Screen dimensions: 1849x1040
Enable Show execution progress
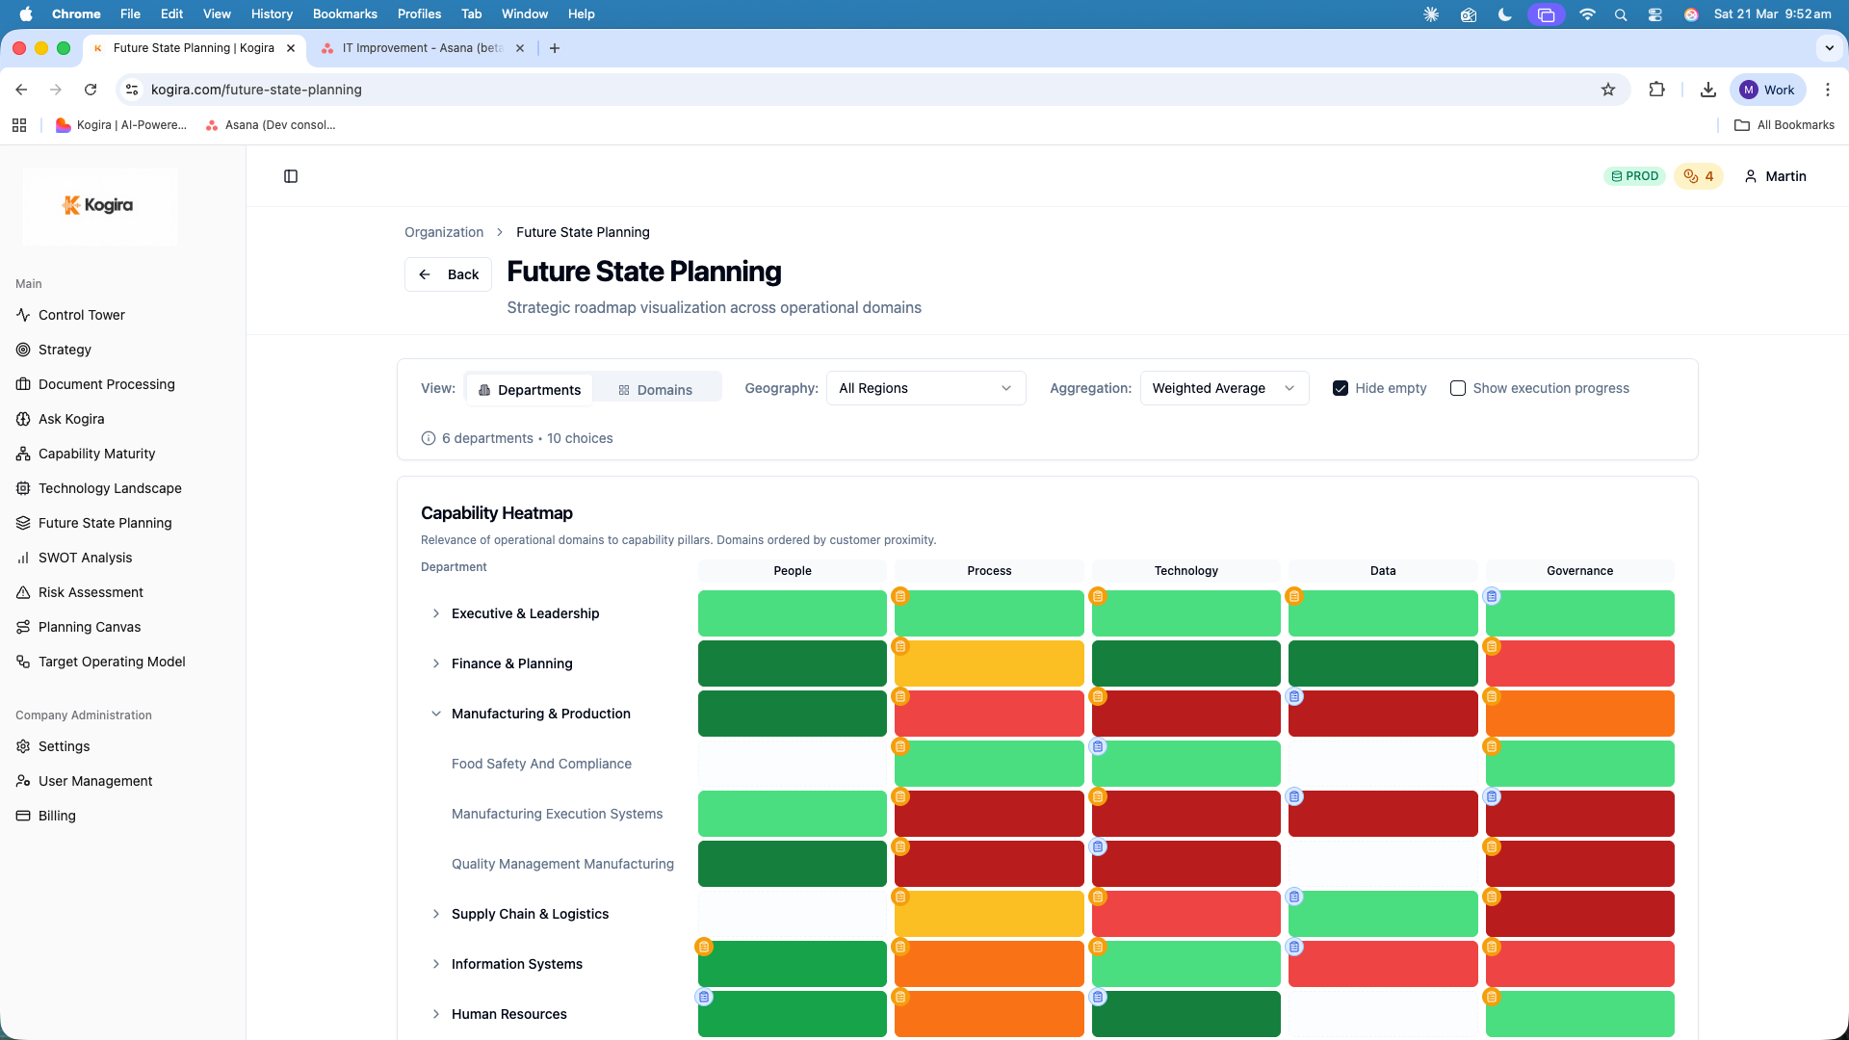(x=1457, y=388)
